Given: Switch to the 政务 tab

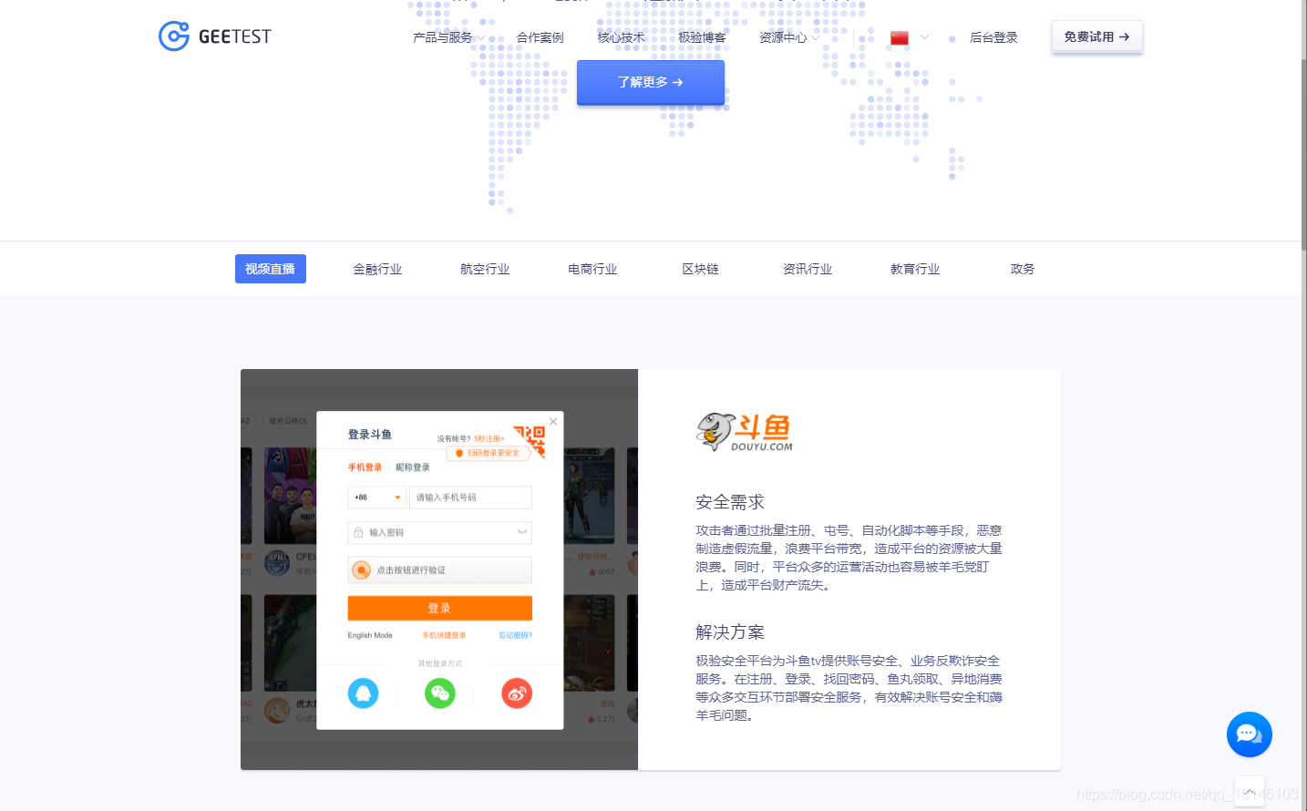Looking at the screenshot, I should pyautogui.click(x=1023, y=269).
